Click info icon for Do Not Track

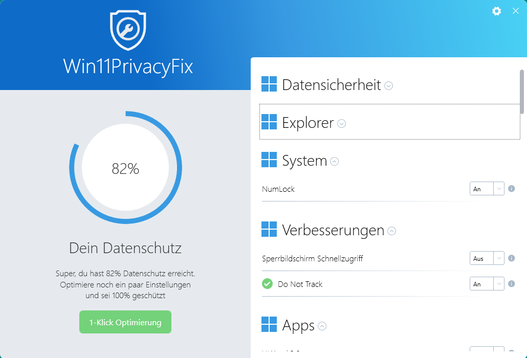(x=511, y=284)
